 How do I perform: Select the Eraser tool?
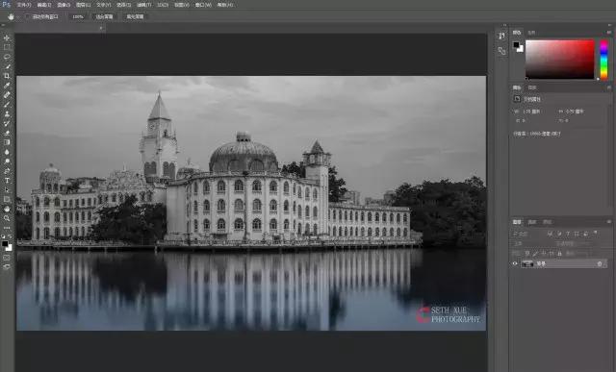[x=7, y=133]
